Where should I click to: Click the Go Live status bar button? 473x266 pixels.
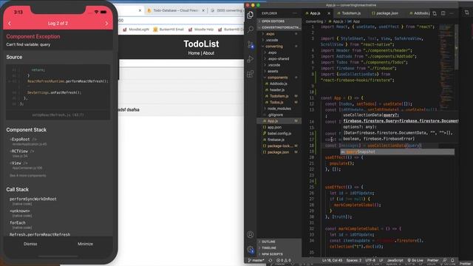pyautogui.click(x=415, y=260)
